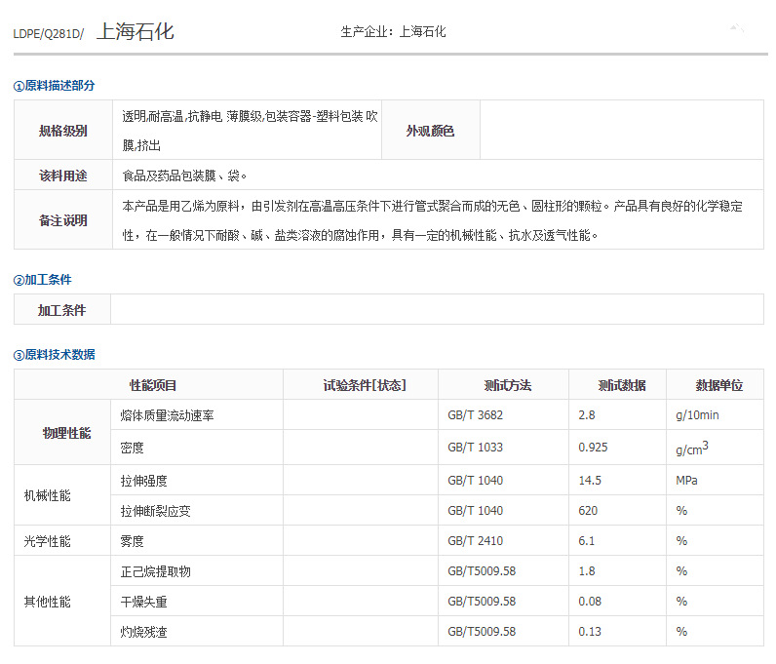
Task: Click the 生产企业:上海石化 manufacturer text
Action: (393, 32)
